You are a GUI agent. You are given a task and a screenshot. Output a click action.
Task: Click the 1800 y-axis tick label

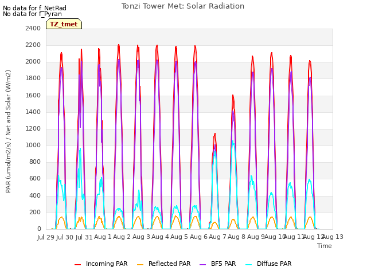33,78
